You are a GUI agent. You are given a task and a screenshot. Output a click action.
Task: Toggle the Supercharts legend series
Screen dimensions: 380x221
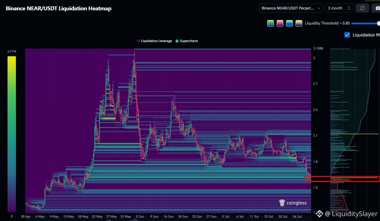click(x=187, y=41)
